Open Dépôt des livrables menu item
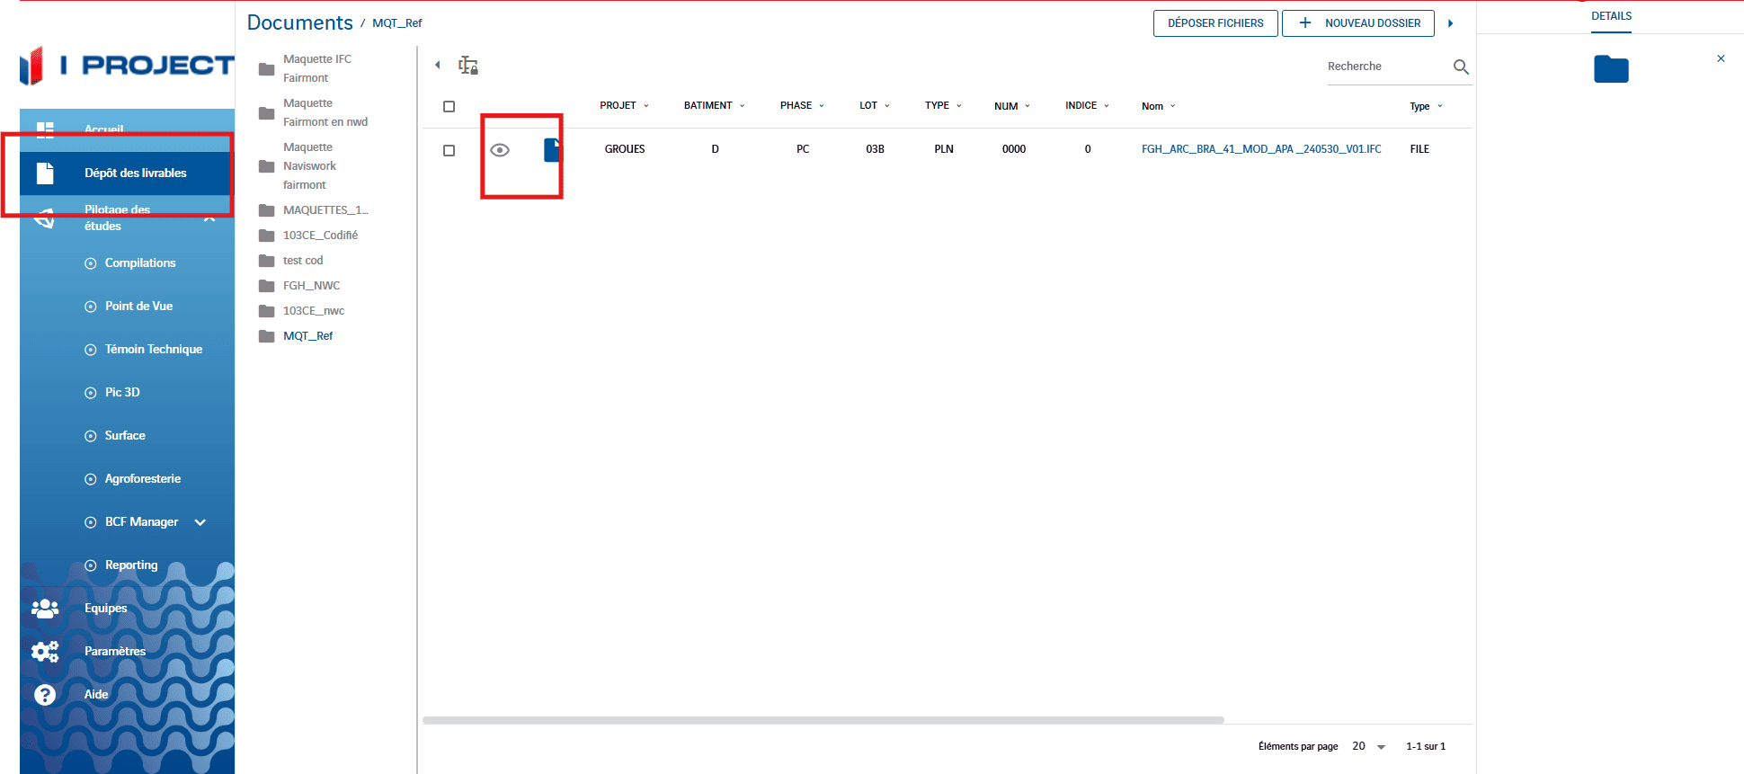Image resolution: width=1744 pixels, height=774 pixels. (135, 173)
